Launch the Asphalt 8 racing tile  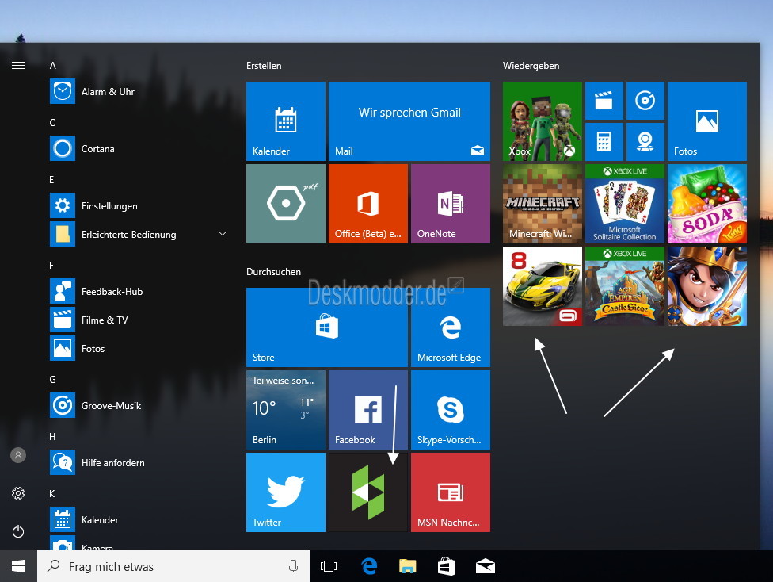coord(543,285)
